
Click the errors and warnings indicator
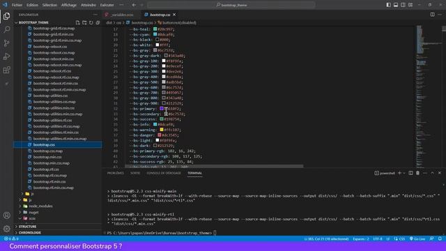(11, 238)
